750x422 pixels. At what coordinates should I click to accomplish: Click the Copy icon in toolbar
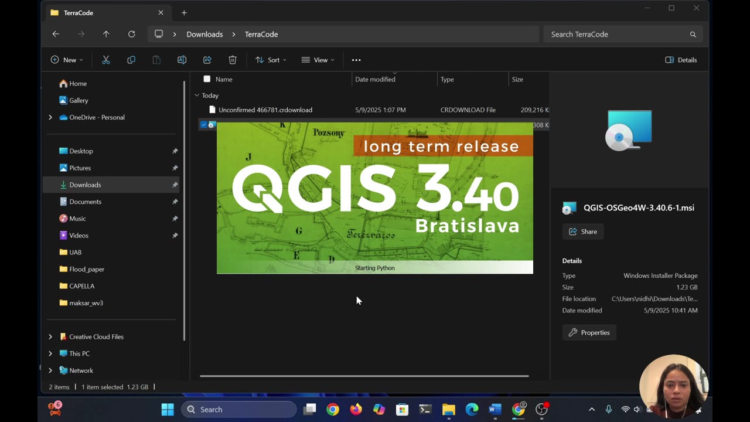coord(131,60)
